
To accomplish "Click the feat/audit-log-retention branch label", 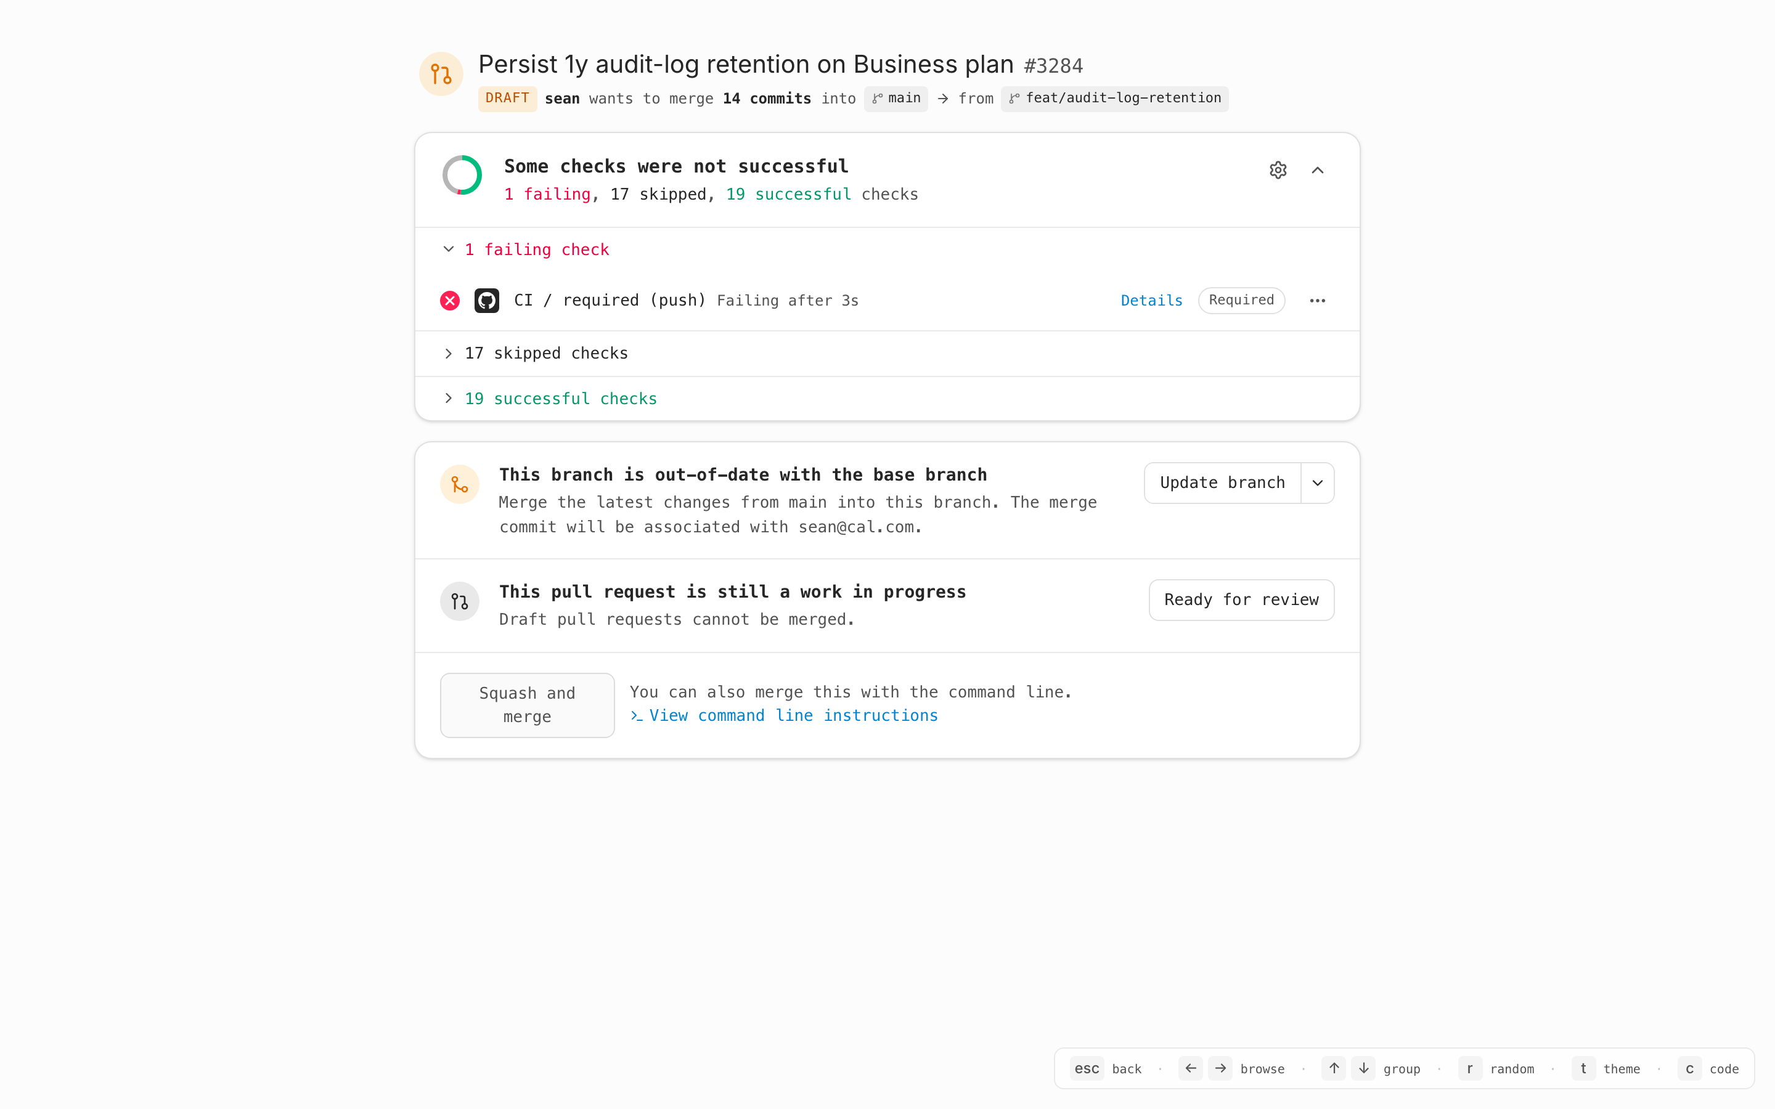I will click(1115, 99).
